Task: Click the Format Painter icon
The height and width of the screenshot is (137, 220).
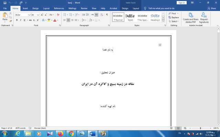Action: (x=11, y=21)
